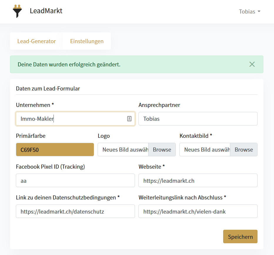Click the Datenschutzbedingungen link field

(75, 211)
